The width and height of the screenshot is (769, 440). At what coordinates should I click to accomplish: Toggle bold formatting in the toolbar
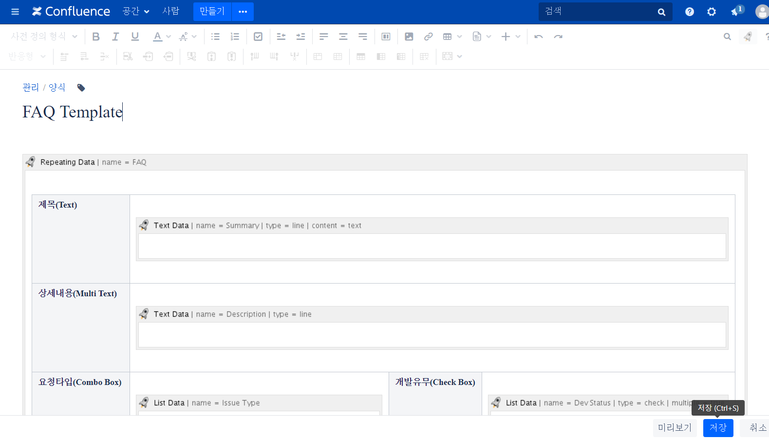click(x=96, y=37)
